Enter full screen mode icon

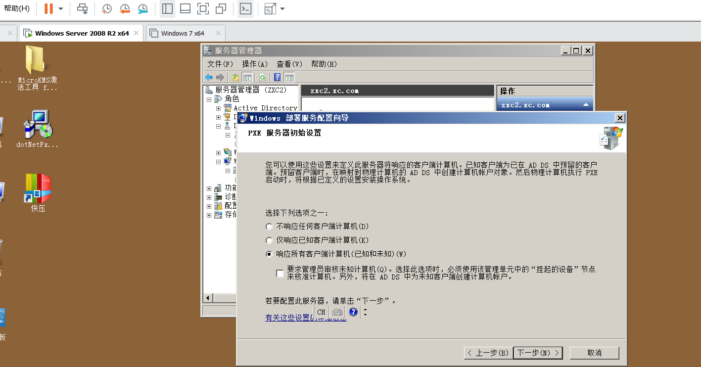click(x=203, y=9)
